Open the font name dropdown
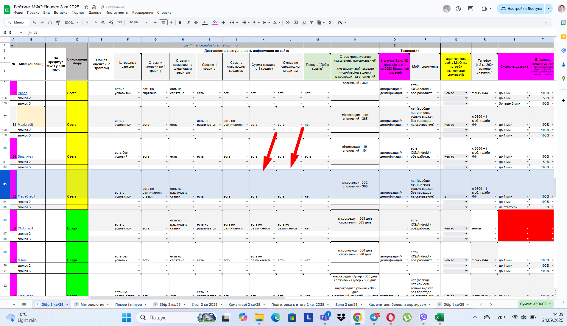 point(138,22)
